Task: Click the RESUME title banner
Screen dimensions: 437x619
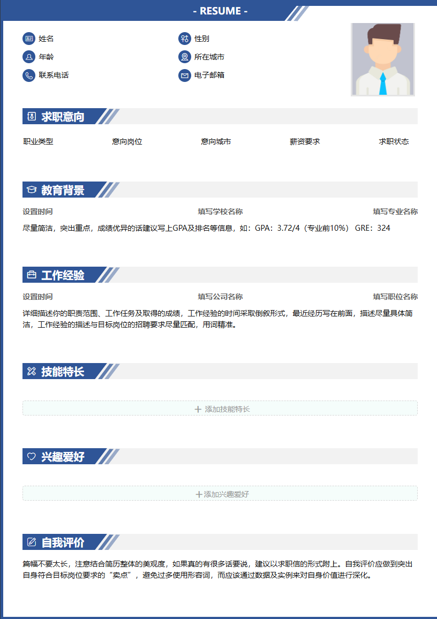Action: pos(220,11)
